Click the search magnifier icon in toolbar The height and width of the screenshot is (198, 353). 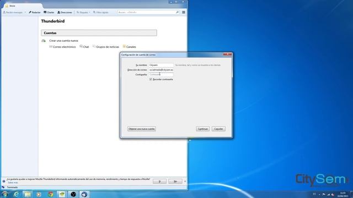pos(177,12)
